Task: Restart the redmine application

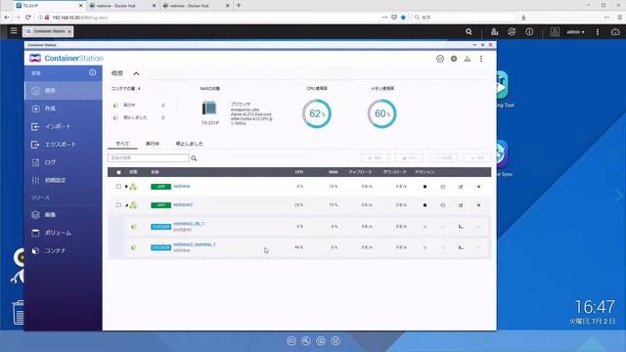Action: (x=443, y=187)
